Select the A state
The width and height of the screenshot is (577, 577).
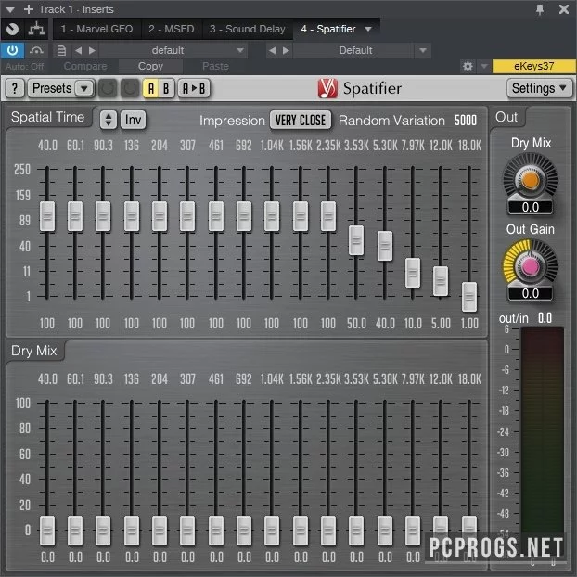click(151, 89)
